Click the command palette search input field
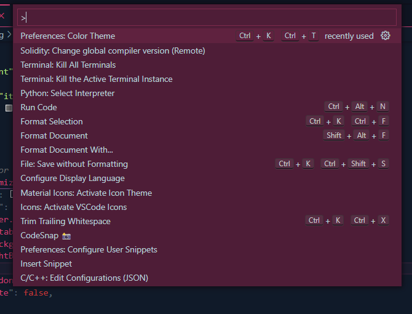 [207, 17]
